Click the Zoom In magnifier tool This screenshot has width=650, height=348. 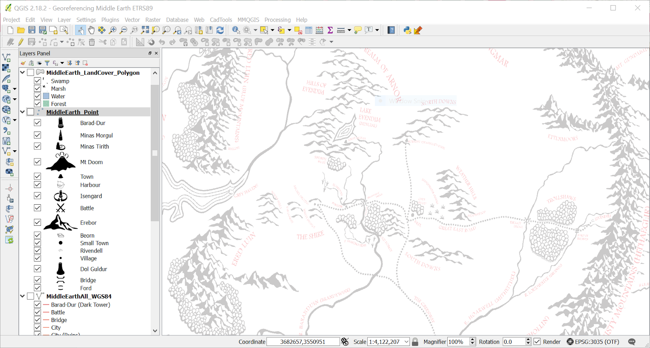point(113,30)
